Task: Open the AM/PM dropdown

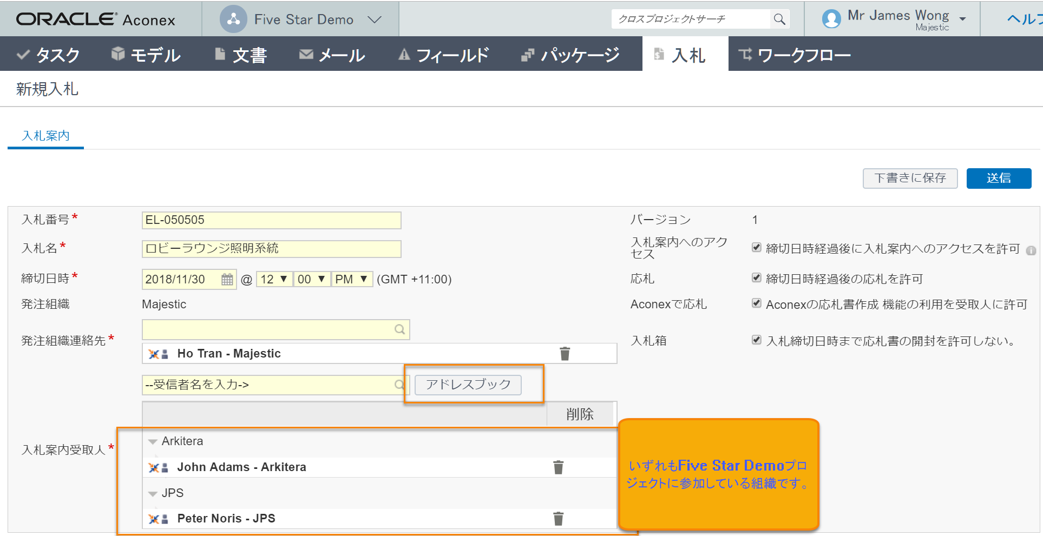Action: [352, 279]
